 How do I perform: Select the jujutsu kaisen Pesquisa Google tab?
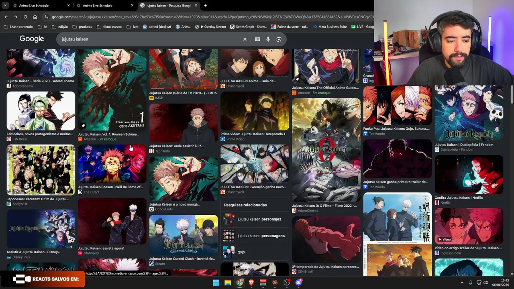coord(168,6)
